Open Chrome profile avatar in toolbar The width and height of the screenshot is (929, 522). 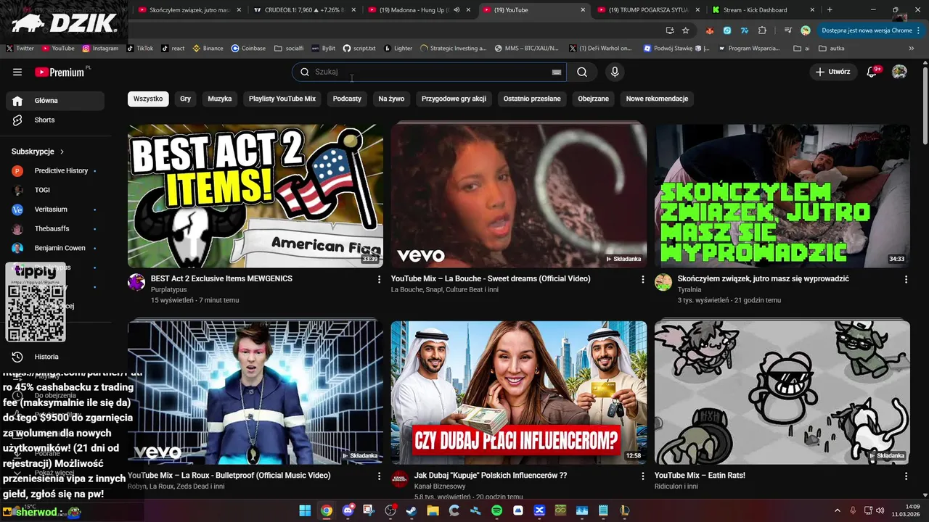(x=806, y=30)
